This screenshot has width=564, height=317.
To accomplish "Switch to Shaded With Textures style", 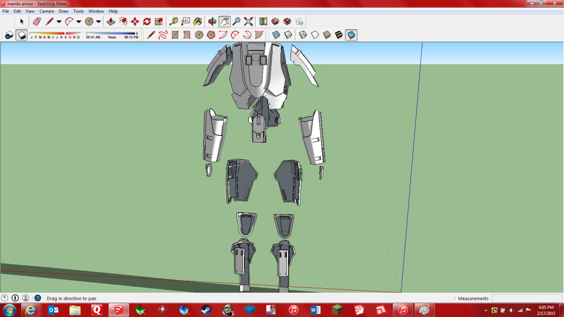I will point(339,35).
